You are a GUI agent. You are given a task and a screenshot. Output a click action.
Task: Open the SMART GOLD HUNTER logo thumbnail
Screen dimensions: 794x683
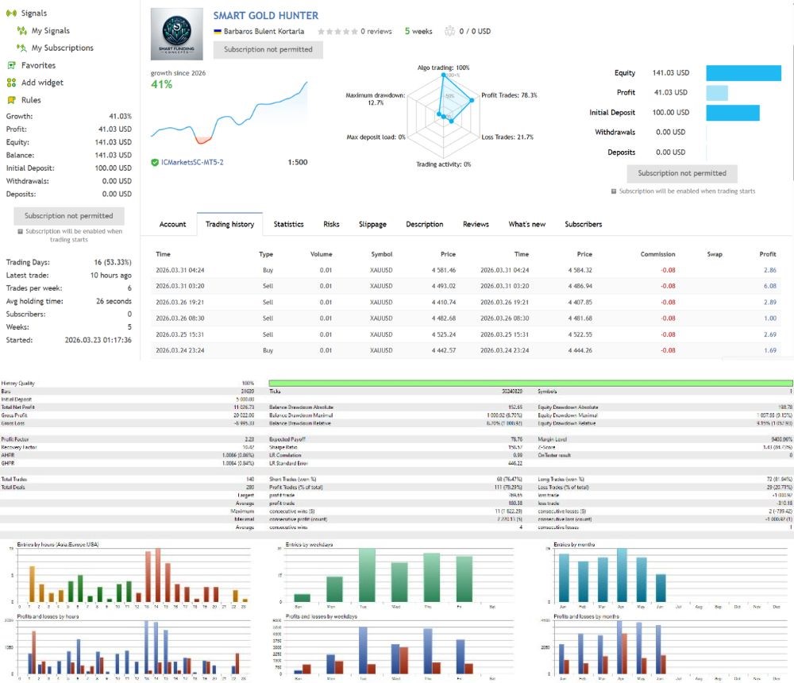point(177,34)
